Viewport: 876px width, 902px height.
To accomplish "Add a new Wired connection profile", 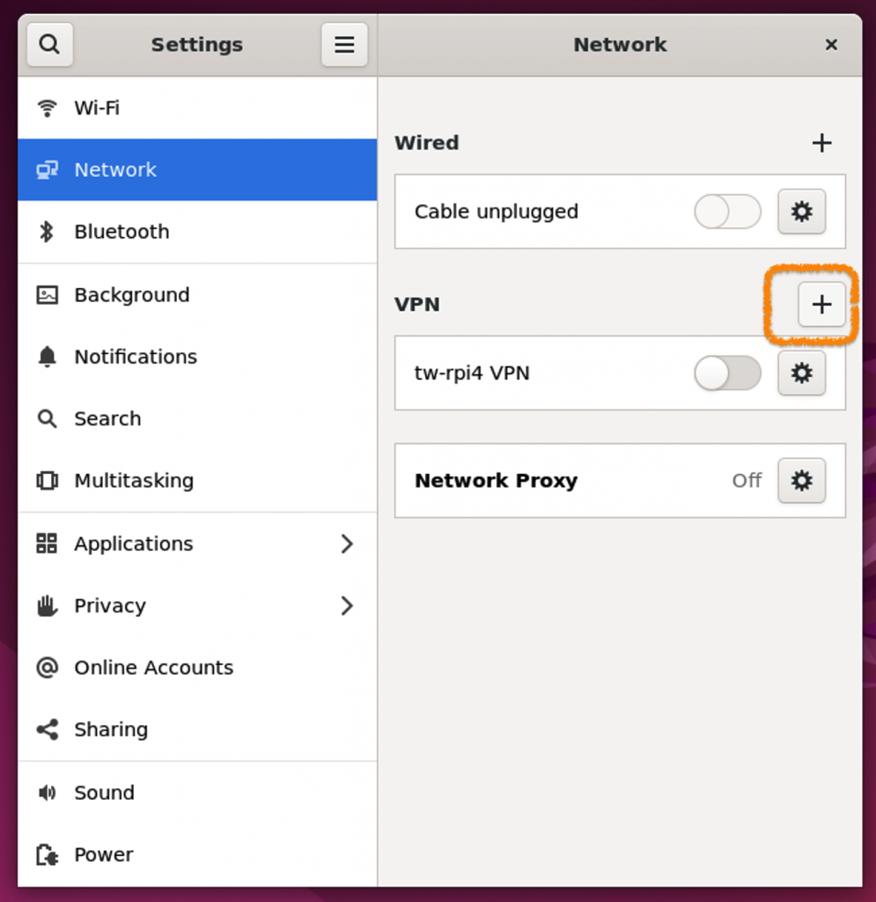I will 821,143.
